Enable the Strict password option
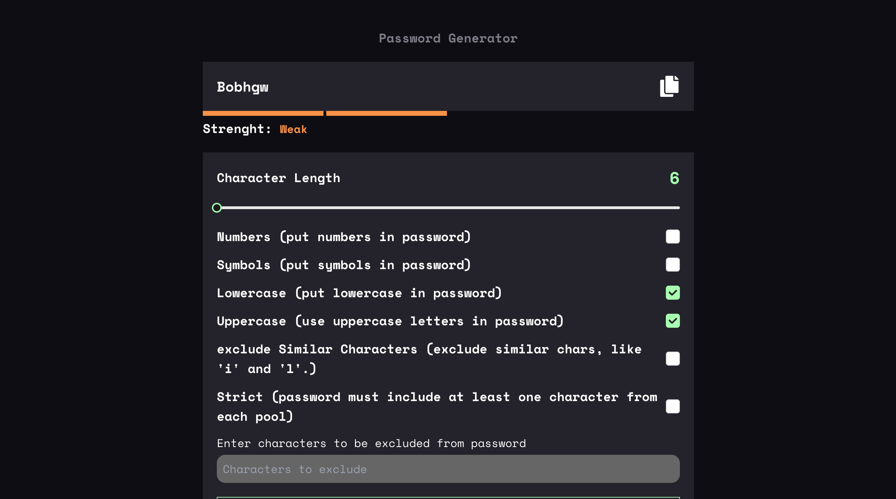Image resolution: width=896 pixels, height=499 pixels. [x=673, y=406]
